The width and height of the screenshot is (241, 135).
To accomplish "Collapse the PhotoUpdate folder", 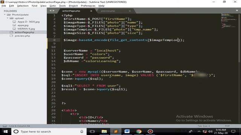I will pyautogui.click(x=5, y=15).
